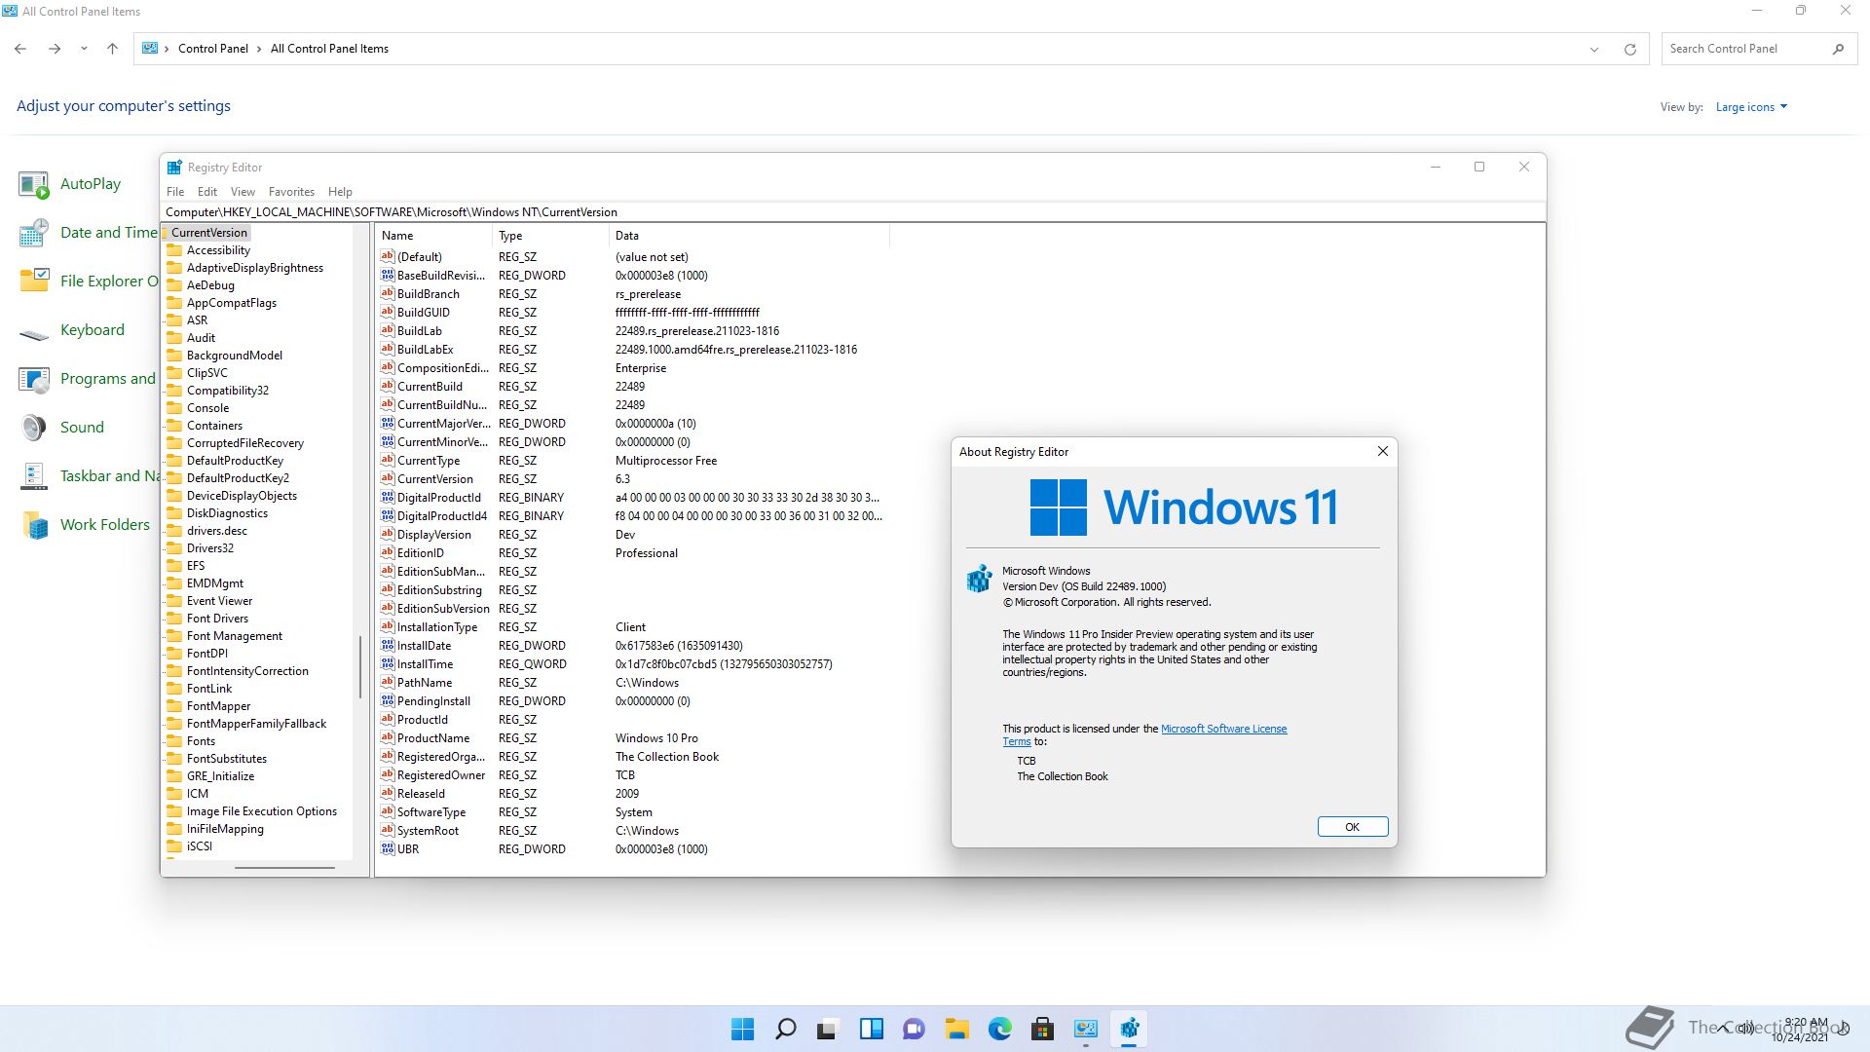Open File Explorer from the taskbar

956,1029
